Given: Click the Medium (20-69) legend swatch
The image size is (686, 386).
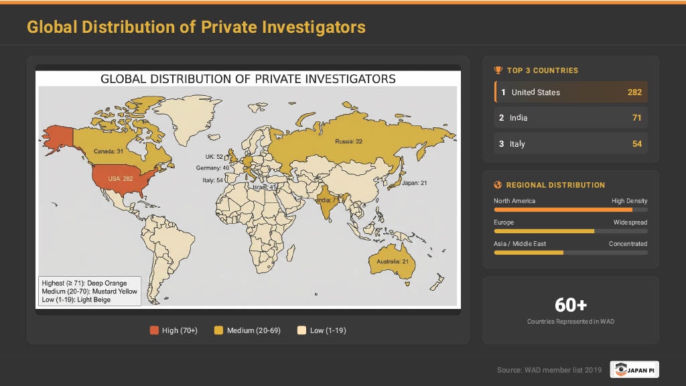Looking at the screenshot, I should [x=218, y=330].
